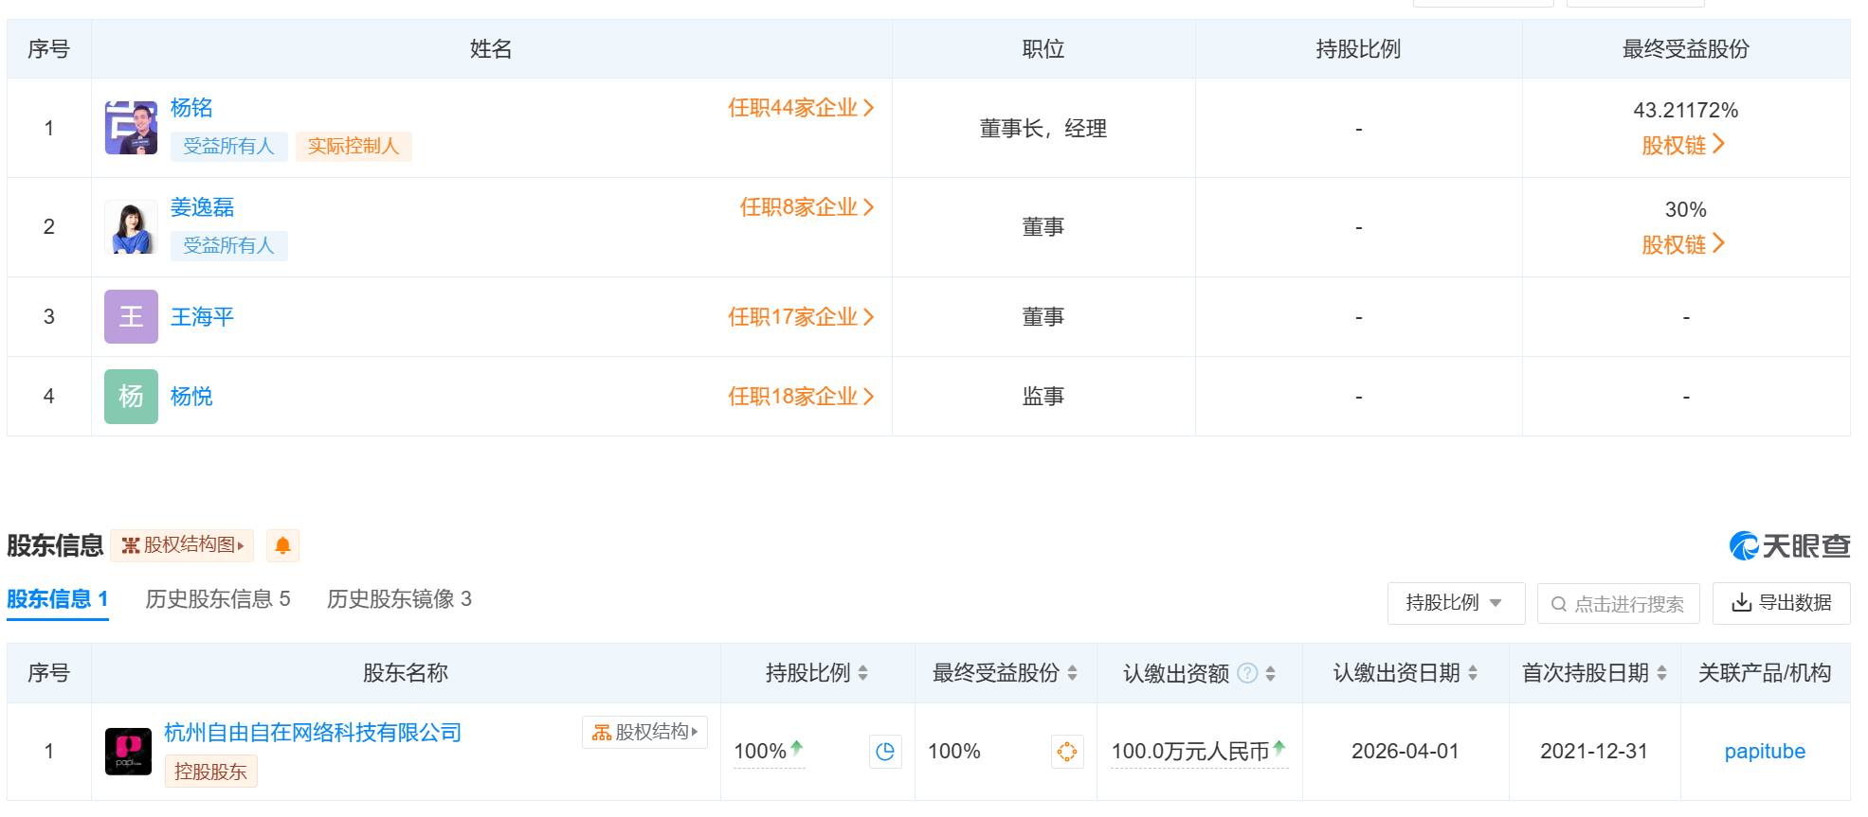Switch to 历史股东信息 tab
1868x817 pixels.
pyautogui.click(x=217, y=599)
